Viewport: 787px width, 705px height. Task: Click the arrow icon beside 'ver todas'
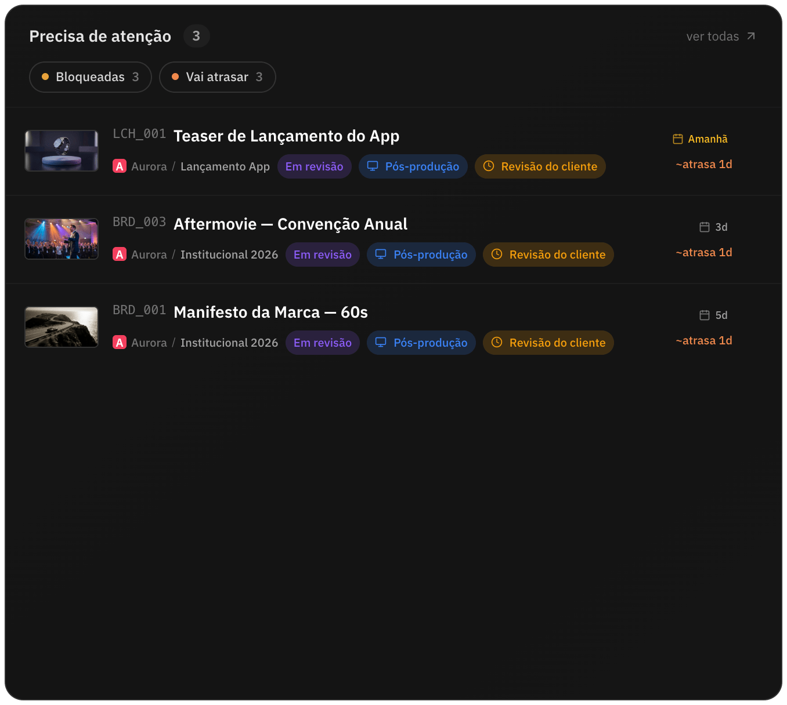[750, 37]
